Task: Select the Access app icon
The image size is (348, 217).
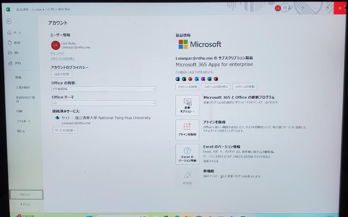Action: click(x=216, y=79)
